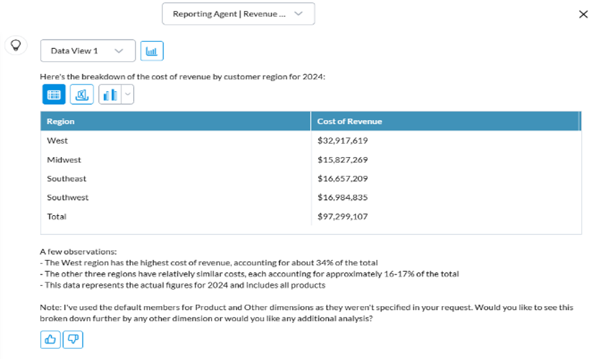593x359 pixels.
Task: Click the Total row label
Action: click(x=57, y=216)
